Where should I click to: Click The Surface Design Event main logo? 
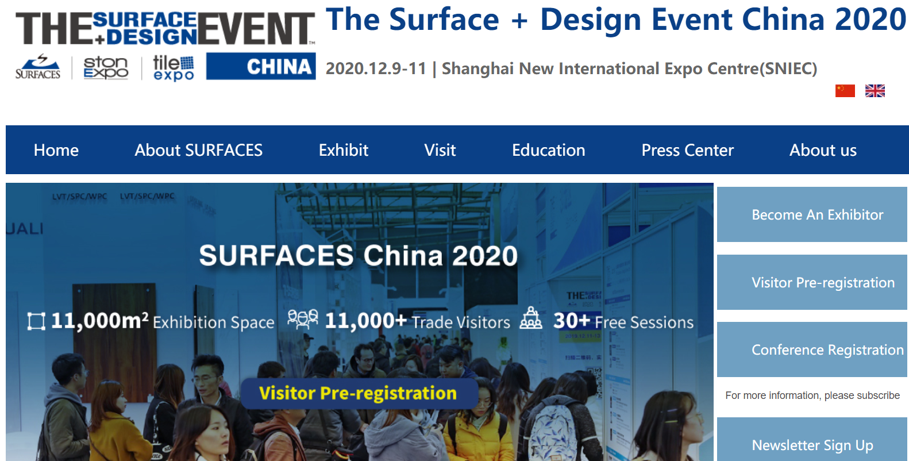pyautogui.click(x=165, y=29)
